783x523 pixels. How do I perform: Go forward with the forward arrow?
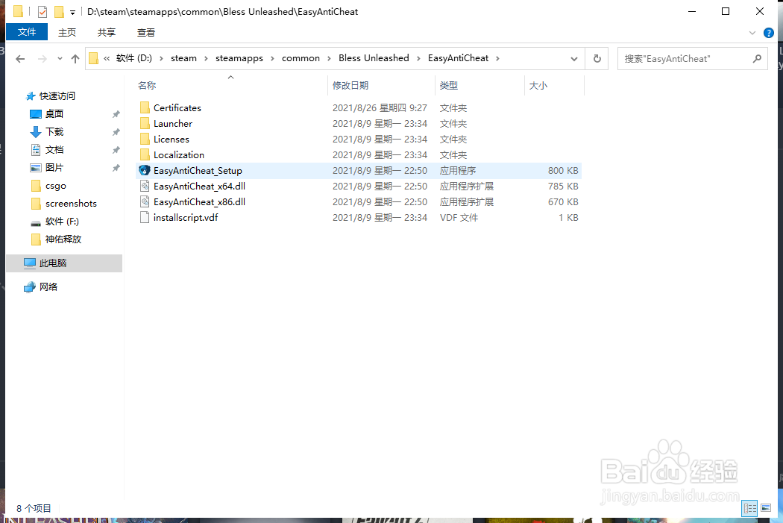click(43, 59)
